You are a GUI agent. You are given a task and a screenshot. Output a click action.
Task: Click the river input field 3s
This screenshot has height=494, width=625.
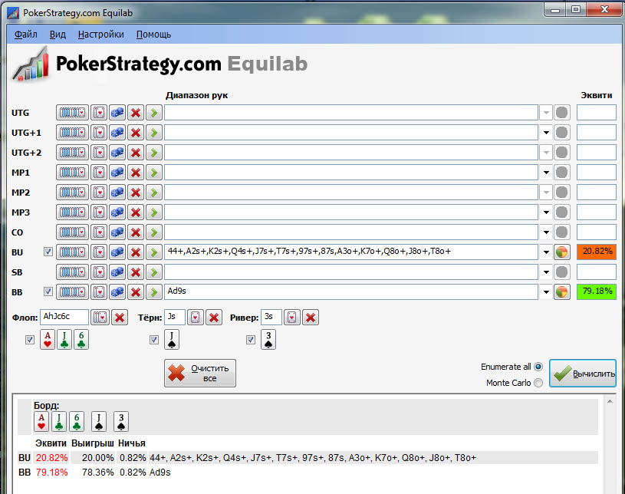tap(271, 318)
